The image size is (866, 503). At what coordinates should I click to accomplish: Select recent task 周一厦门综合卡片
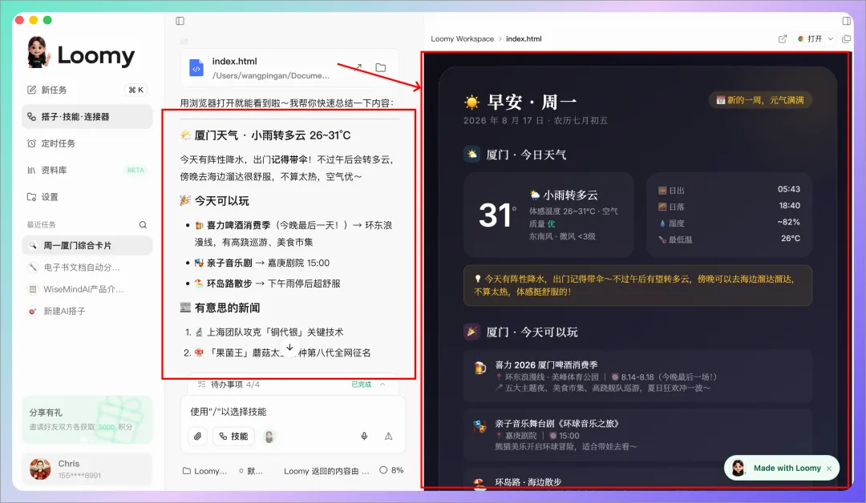tap(87, 245)
